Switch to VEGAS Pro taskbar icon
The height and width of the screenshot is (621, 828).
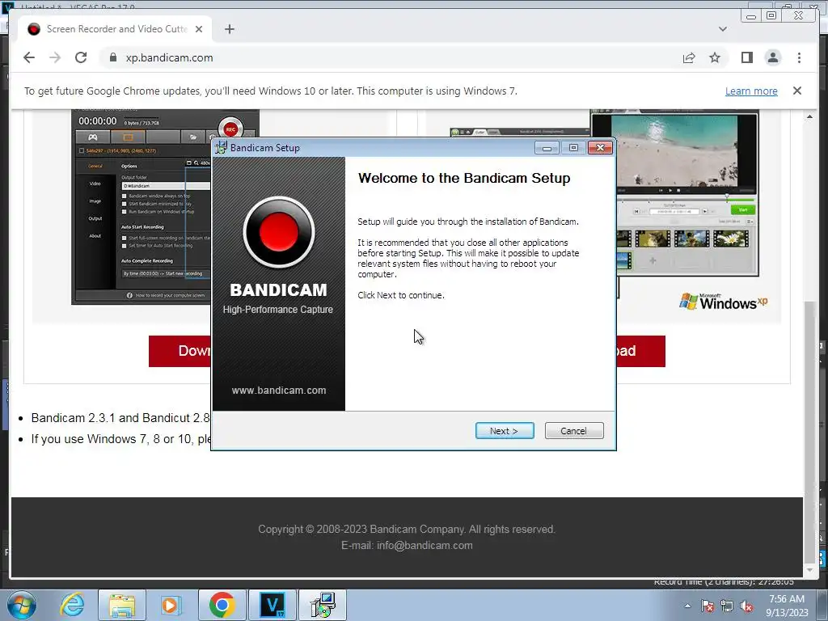pyautogui.click(x=272, y=605)
